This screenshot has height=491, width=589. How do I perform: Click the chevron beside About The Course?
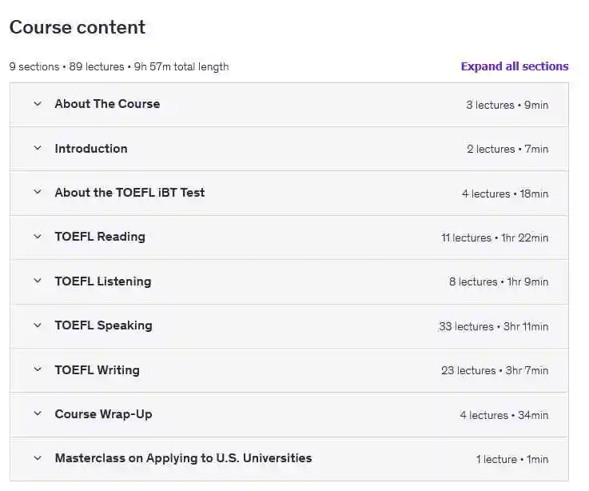pyautogui.click(x=37, y=104)
